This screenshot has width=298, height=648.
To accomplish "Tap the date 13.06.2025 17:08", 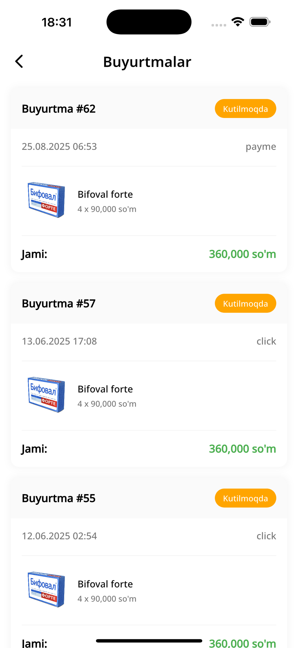I will point(59,341).
